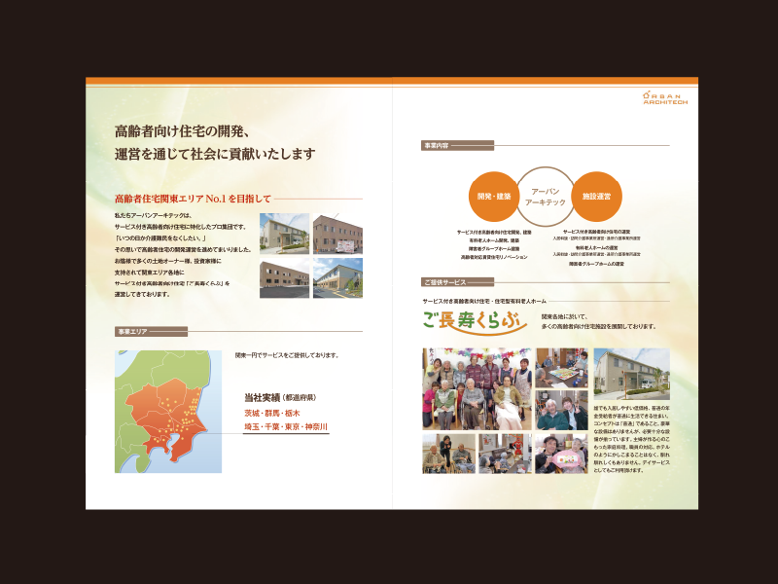The image size is (778, 584).
Task: Open the Kanto region map image
Action: click(x=168, y=412)
